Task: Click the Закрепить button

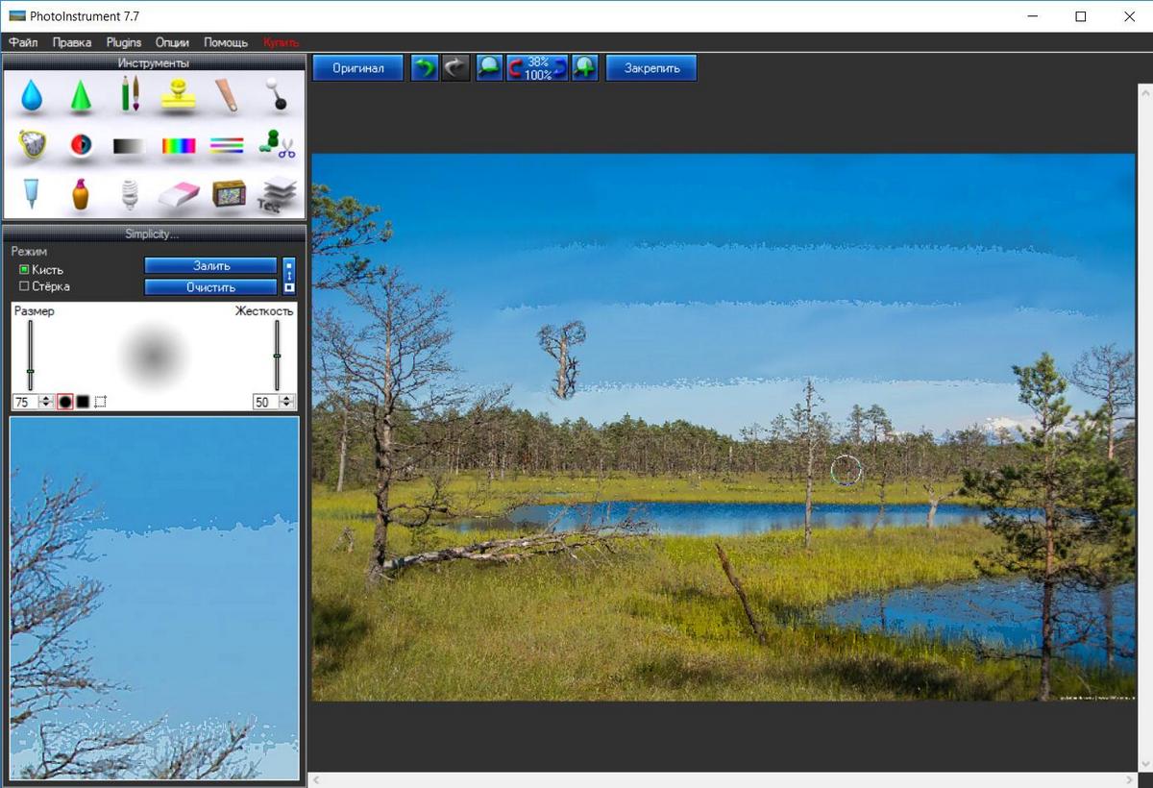Action: [x=651, y=68]
